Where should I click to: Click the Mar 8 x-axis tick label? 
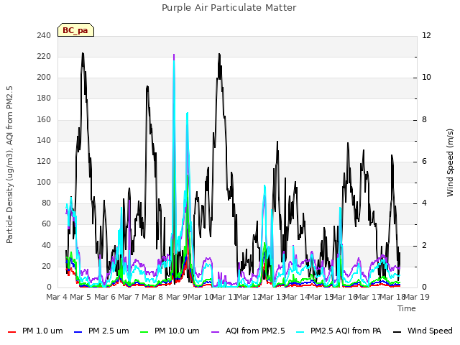[152, 297]
